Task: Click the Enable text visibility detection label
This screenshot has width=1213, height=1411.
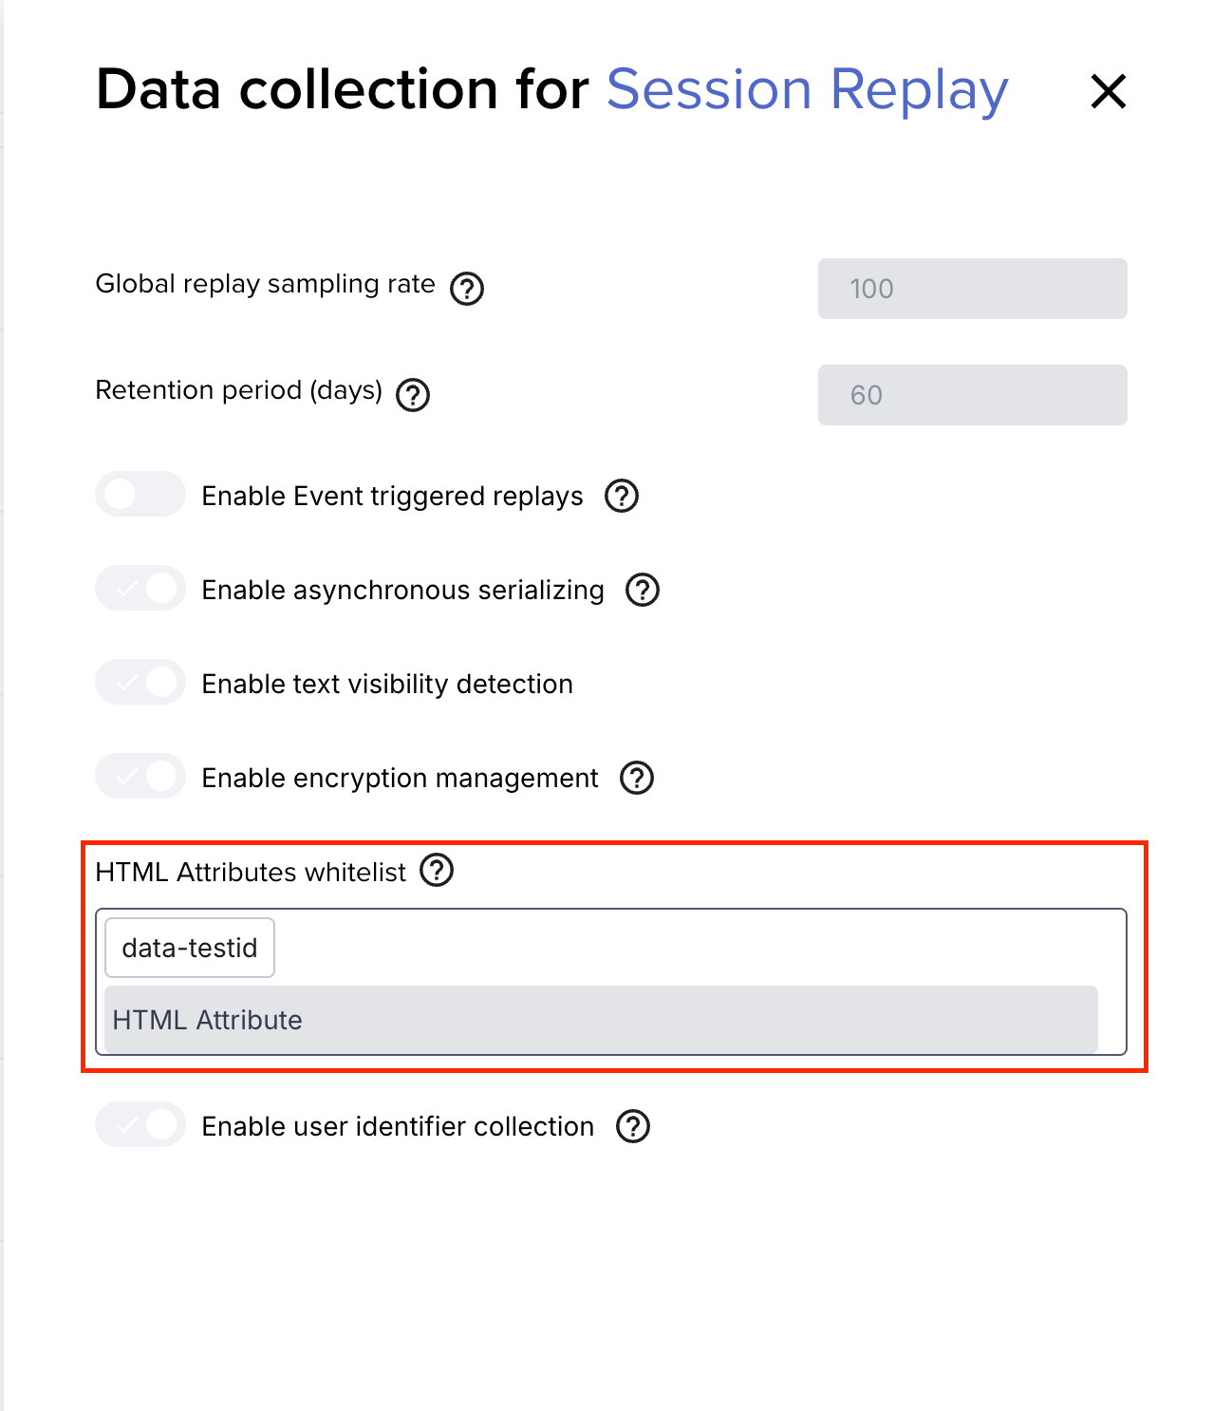Action: pos(387,684)
